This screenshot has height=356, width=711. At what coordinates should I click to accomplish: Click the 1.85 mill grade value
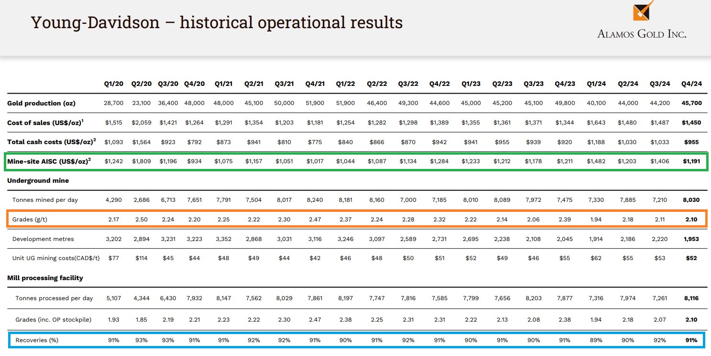(x=142, y=319)
